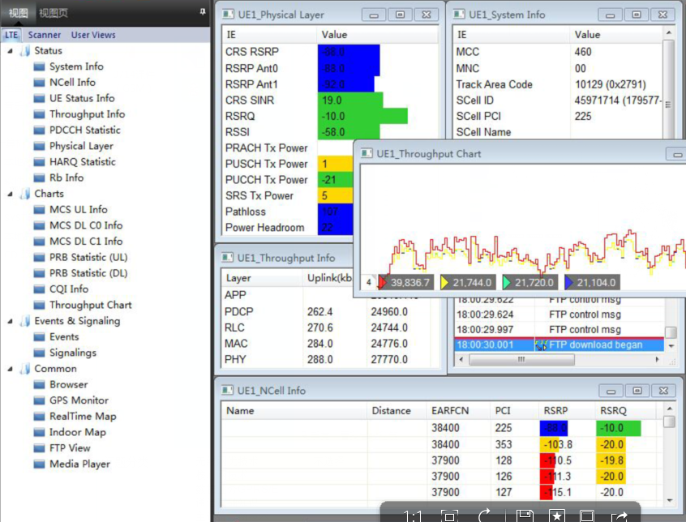
Task: Click the PRB Statistic (DL) tree icon
Action: click(x=40, y=273)
